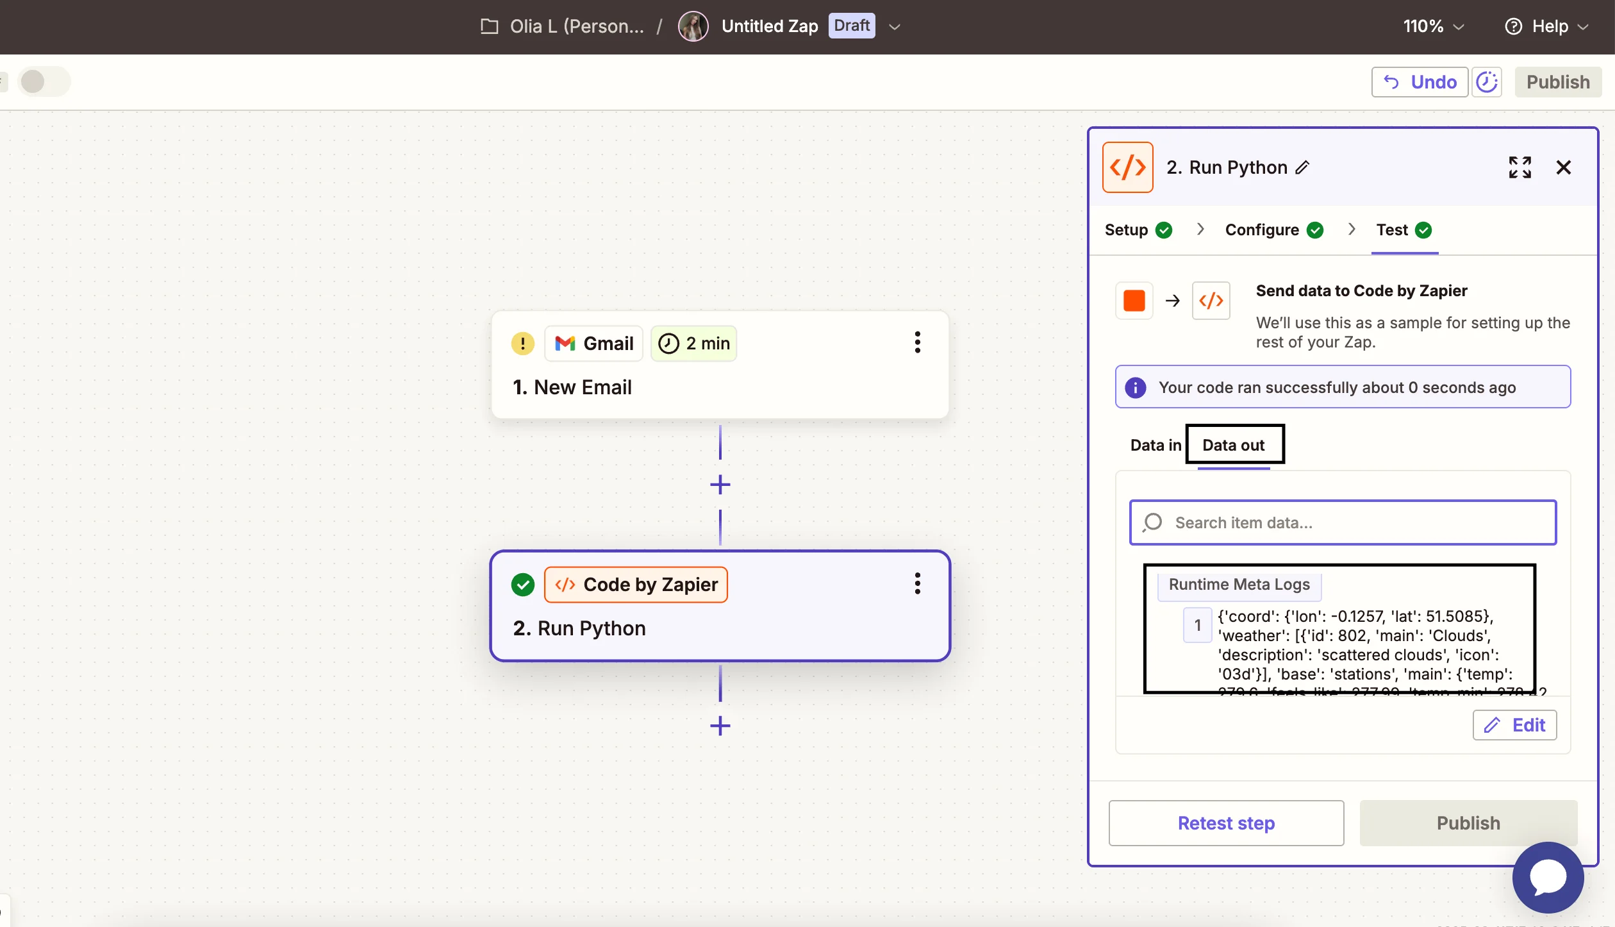Screen dimensions: 1615x927
Task: Click the yellow warning icon on Gmail step
Action: point(523,344)
